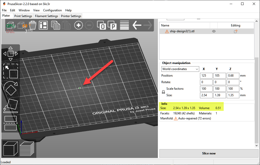Click the Size X field
The width and height of the screenshot is (260, 165).
click(206, 95)
